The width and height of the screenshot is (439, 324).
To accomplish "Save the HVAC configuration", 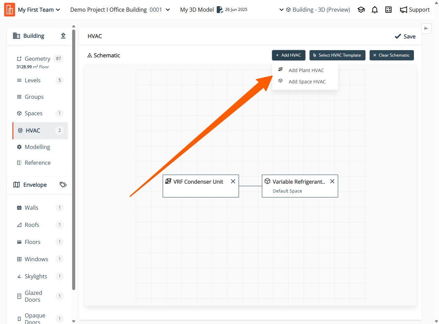I will coord(405,36).
